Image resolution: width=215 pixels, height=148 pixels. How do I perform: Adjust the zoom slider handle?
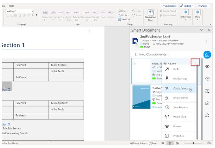pyautogui.click(x=193, y=143)
